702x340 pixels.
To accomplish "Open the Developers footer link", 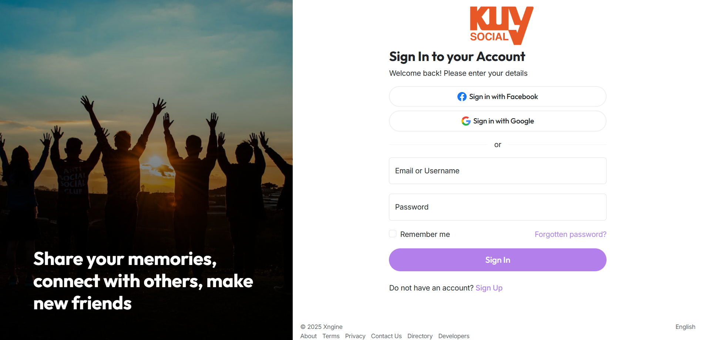I will tap(454, 336).
